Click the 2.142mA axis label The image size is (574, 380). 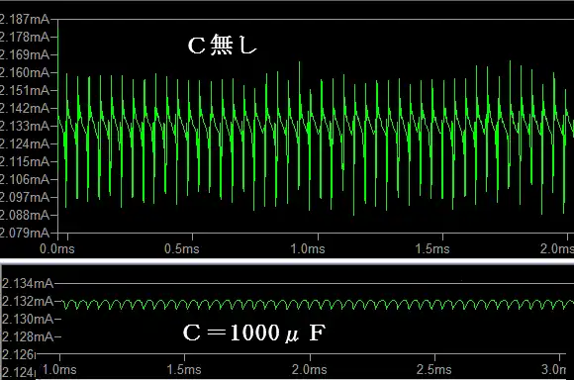point(25,108)
